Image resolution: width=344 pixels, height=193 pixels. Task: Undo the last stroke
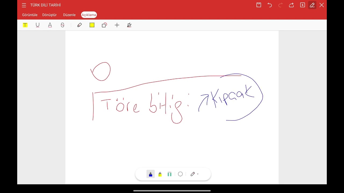point(270,5)
